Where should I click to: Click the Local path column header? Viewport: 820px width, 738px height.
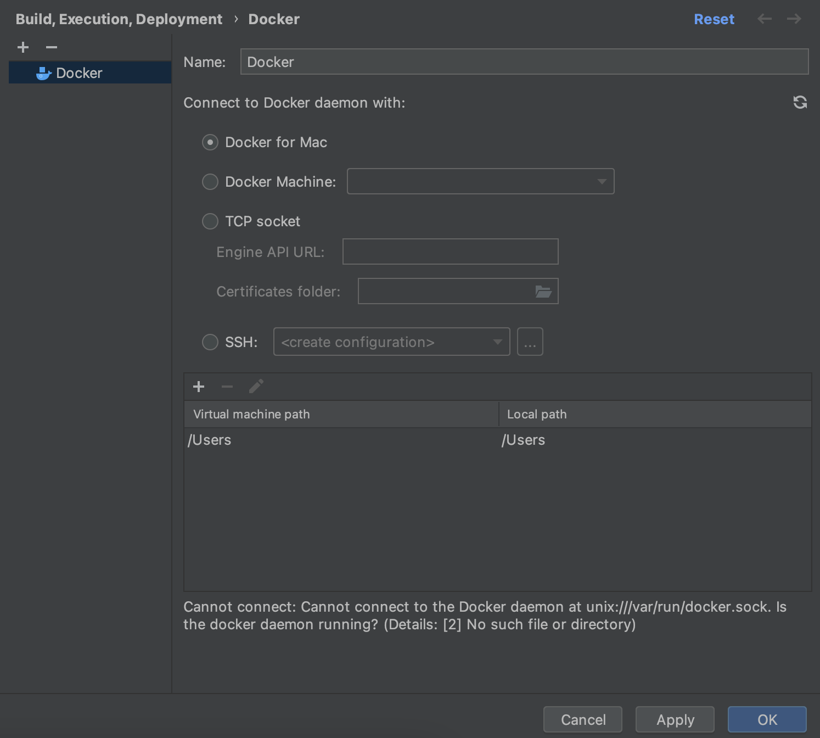coord(655,414)
